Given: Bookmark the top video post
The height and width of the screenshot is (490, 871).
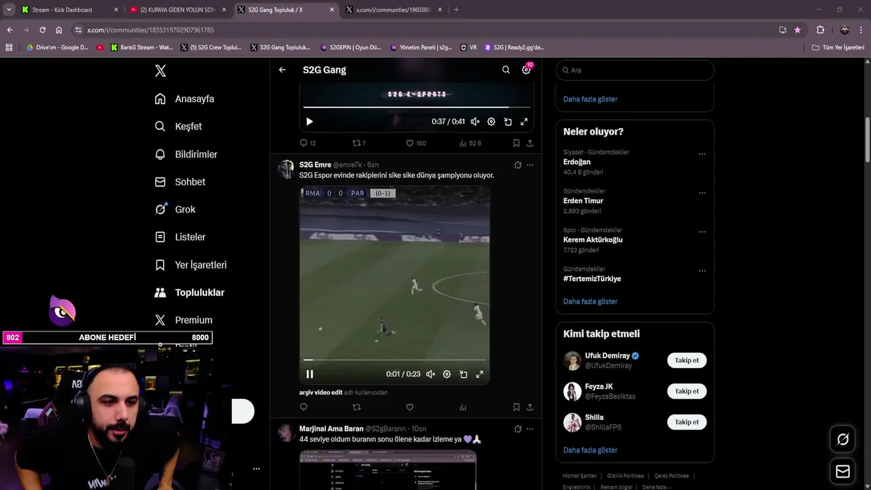Looking at the screenshot, I should pos(516,143).
